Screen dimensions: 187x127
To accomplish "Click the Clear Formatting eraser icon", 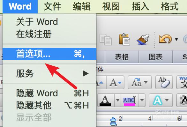I will (164, 82).
